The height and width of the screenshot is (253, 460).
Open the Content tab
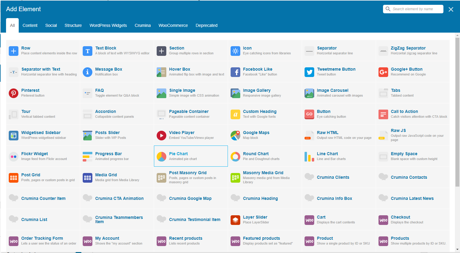click(30, 25)
